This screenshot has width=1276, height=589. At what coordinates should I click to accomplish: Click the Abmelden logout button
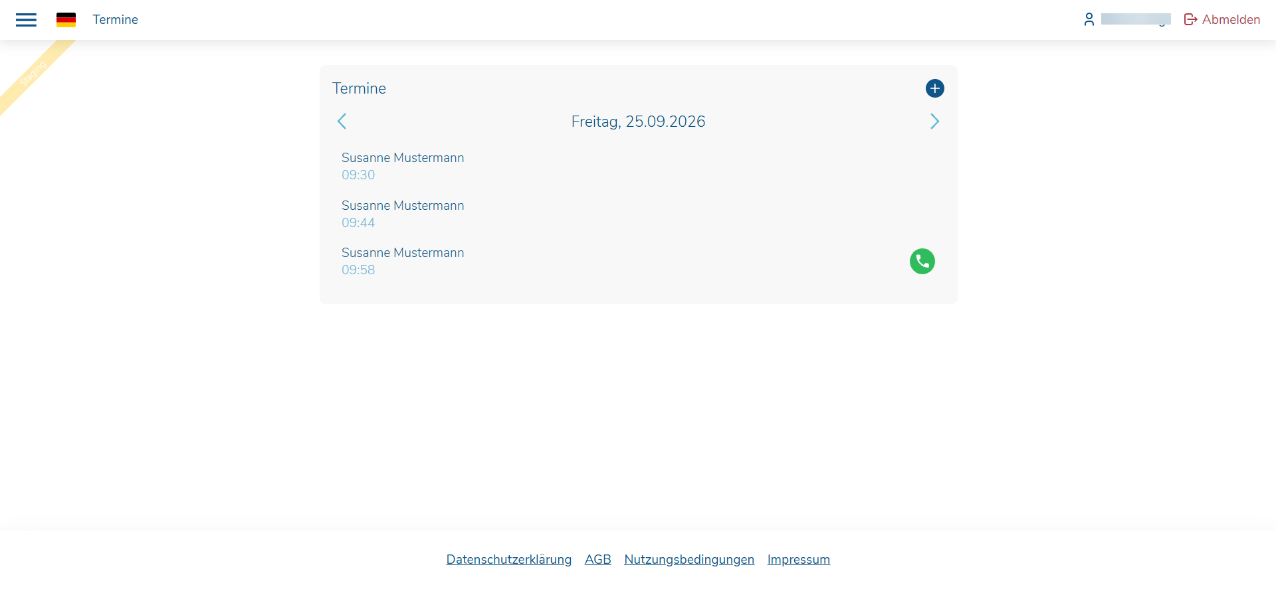[x=1222, y=19]
